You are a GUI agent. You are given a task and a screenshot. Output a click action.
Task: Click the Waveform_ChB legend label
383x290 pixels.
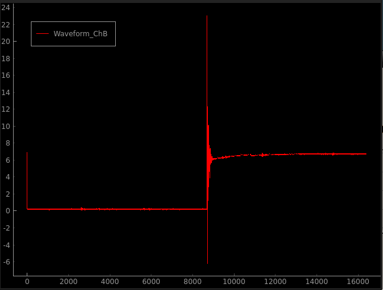tap(80, 34)
